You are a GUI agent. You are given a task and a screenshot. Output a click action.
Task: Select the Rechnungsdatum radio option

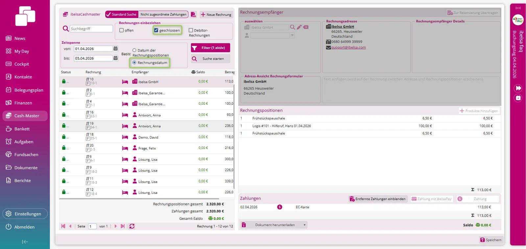point(134,62)
